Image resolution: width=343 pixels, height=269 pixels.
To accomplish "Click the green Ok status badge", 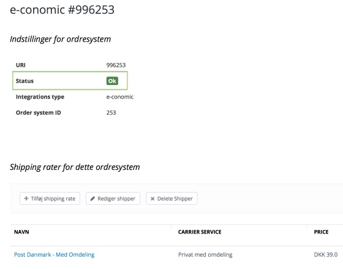I will point(112,81).
